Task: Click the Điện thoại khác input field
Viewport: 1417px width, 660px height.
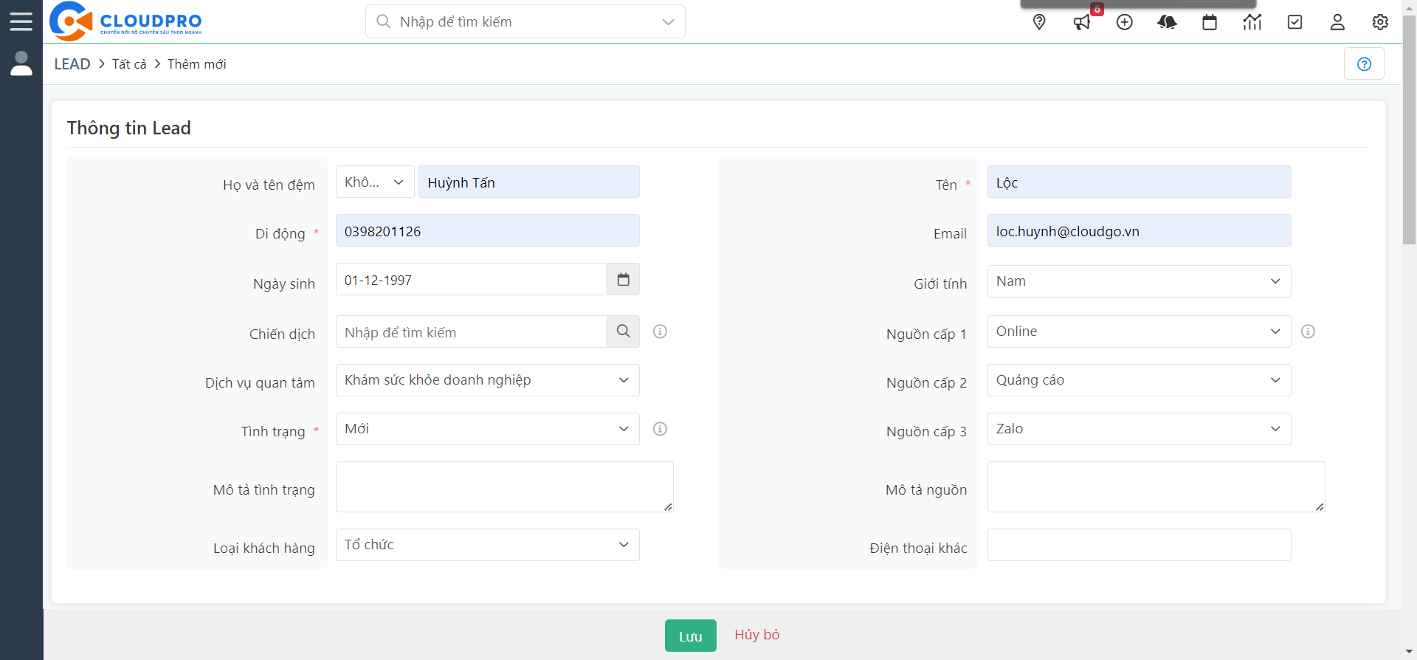Action: (x=1139, y=545)
